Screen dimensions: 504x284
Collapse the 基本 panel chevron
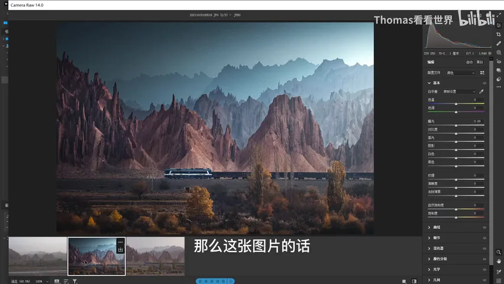pos(429,83)
